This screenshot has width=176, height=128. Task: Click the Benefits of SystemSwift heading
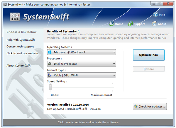tap(63, 31)
